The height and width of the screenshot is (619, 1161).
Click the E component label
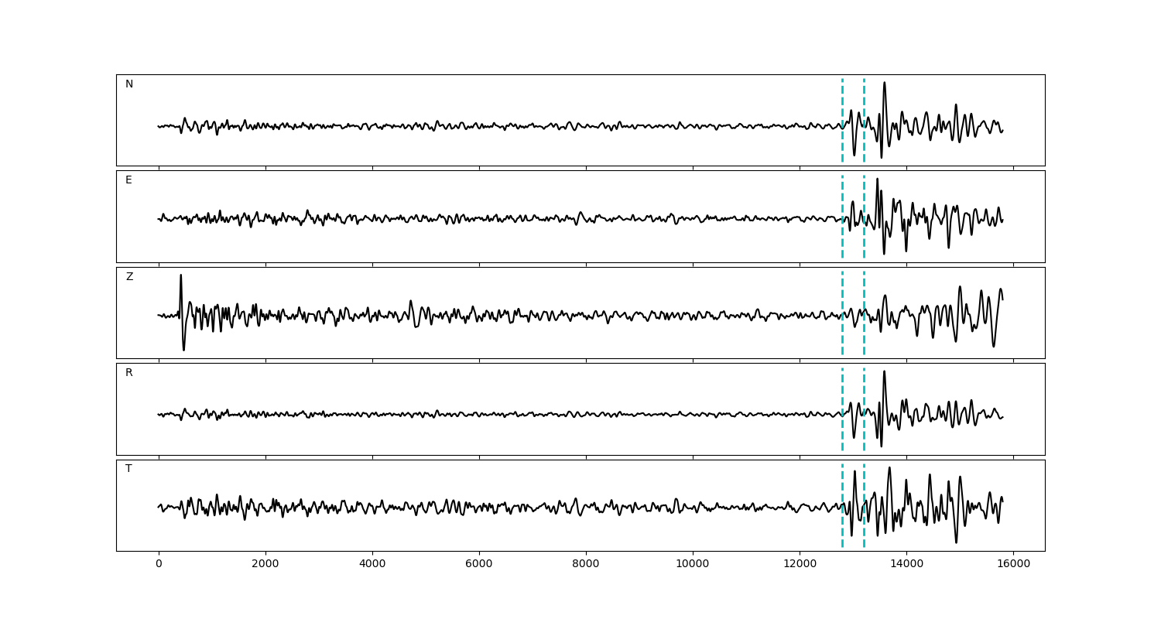(128, 180)
